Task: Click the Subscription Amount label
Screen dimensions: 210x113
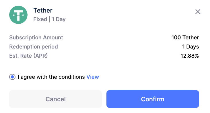Action: (x=36, y=38)
